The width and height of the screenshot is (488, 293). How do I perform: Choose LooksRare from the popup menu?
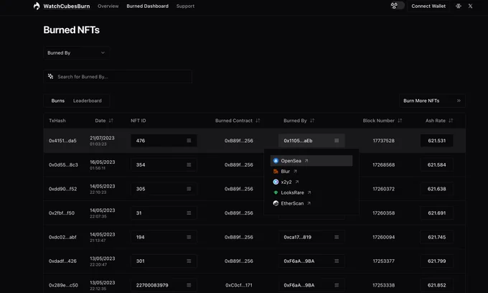[311, 192]
